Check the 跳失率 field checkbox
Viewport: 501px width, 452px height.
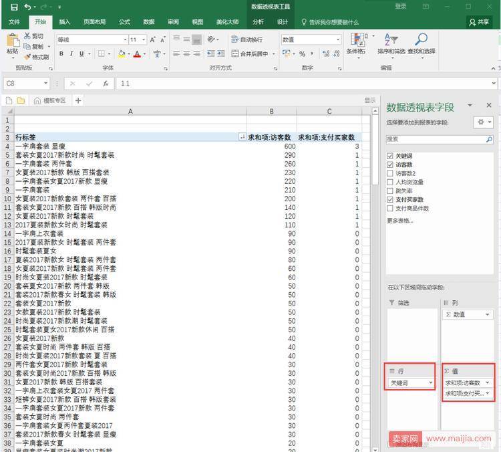click(390, 191)
